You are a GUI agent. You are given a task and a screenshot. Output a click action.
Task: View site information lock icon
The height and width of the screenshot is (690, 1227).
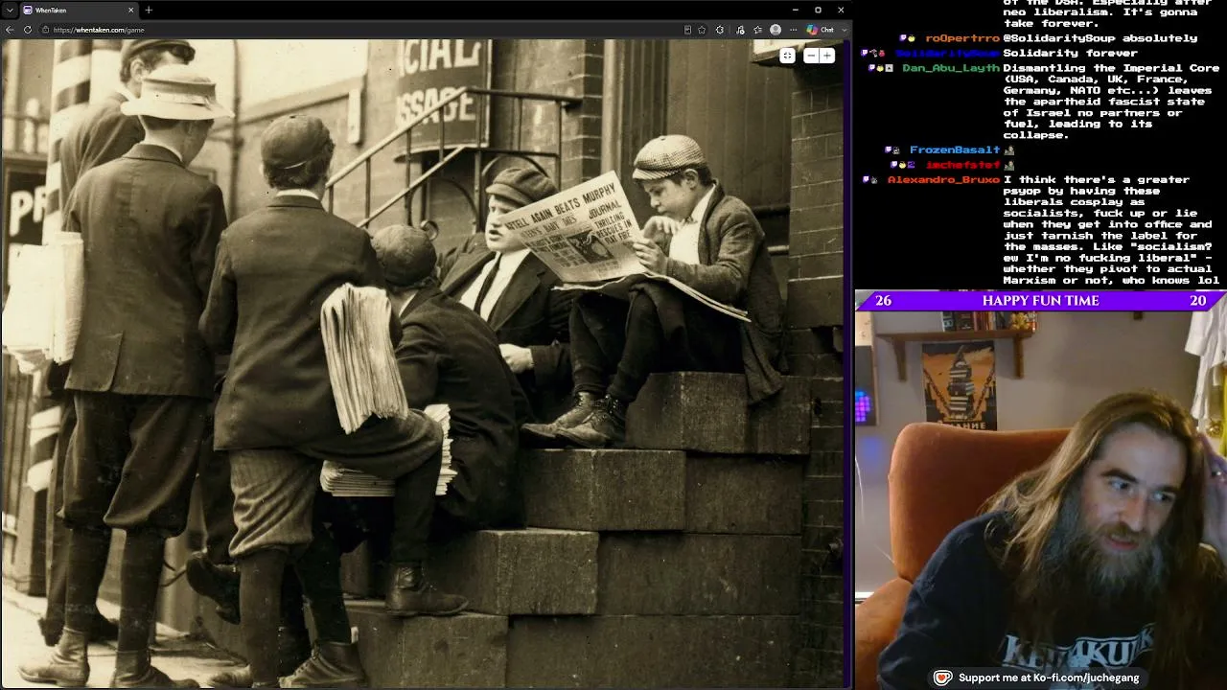[x=45, y=30]
